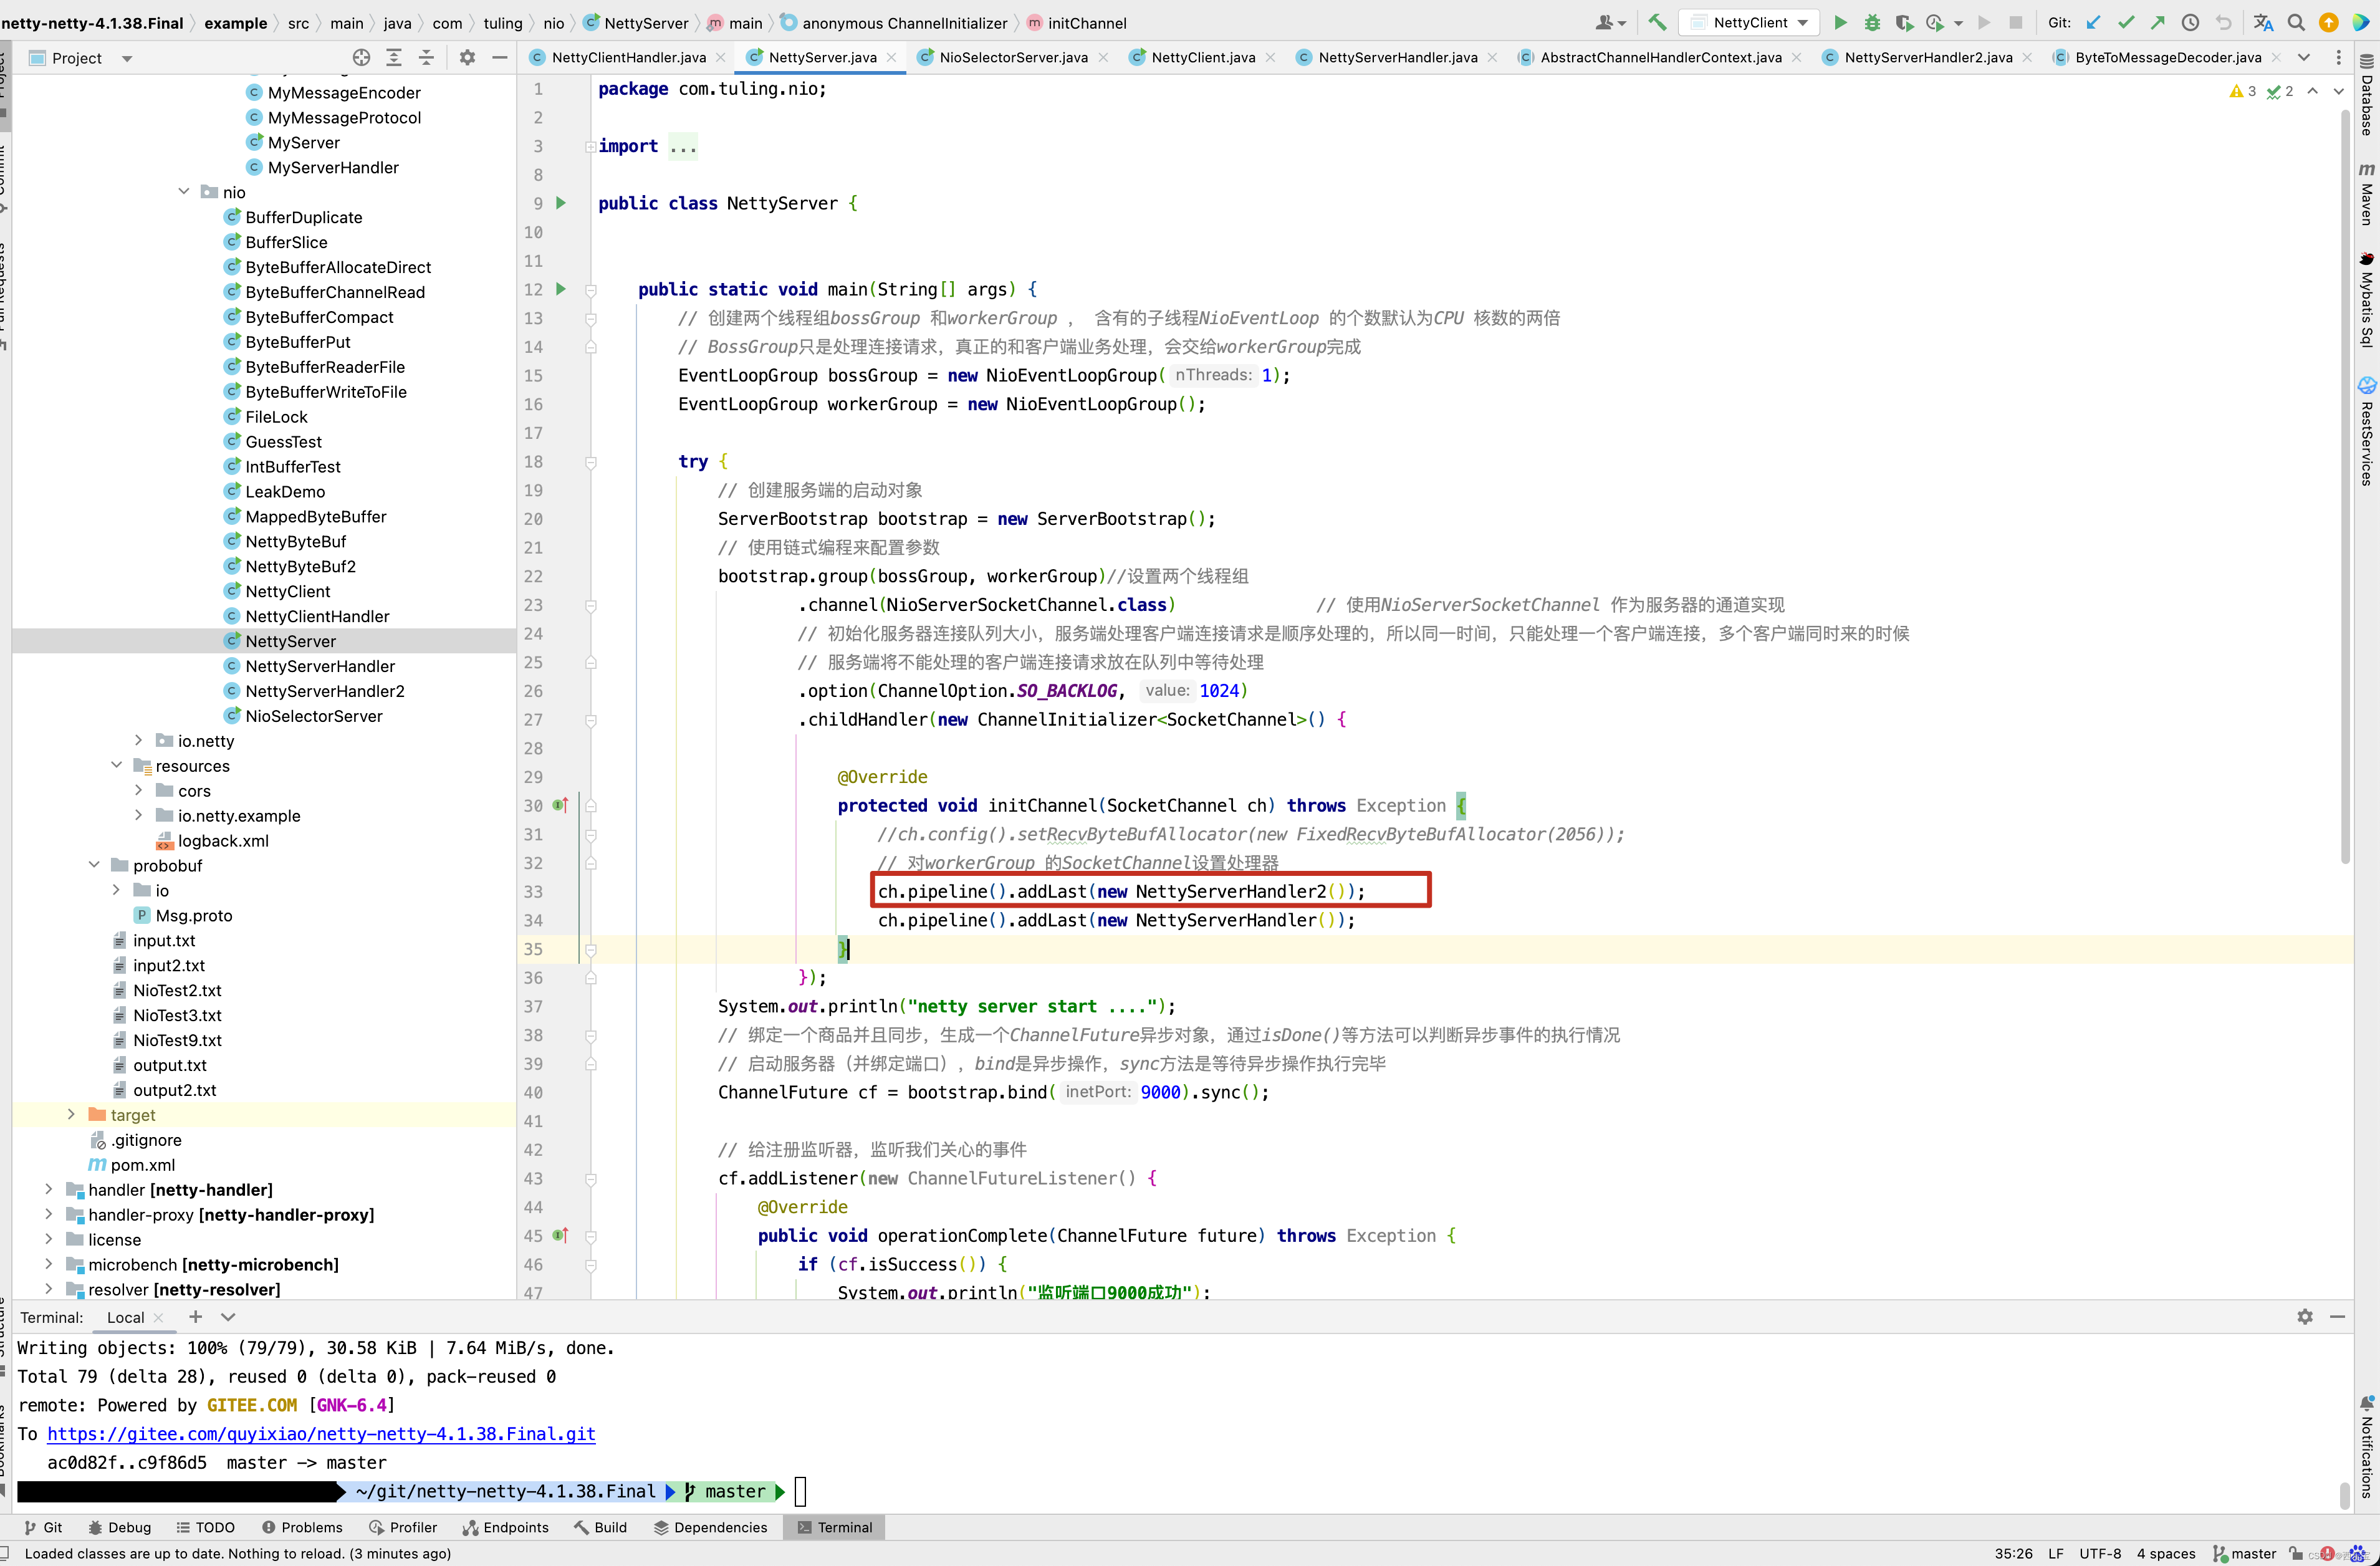Open profiler run options dropdown arrow
Viewport: 2380px width, 1566px height.
coord(1958,23)
